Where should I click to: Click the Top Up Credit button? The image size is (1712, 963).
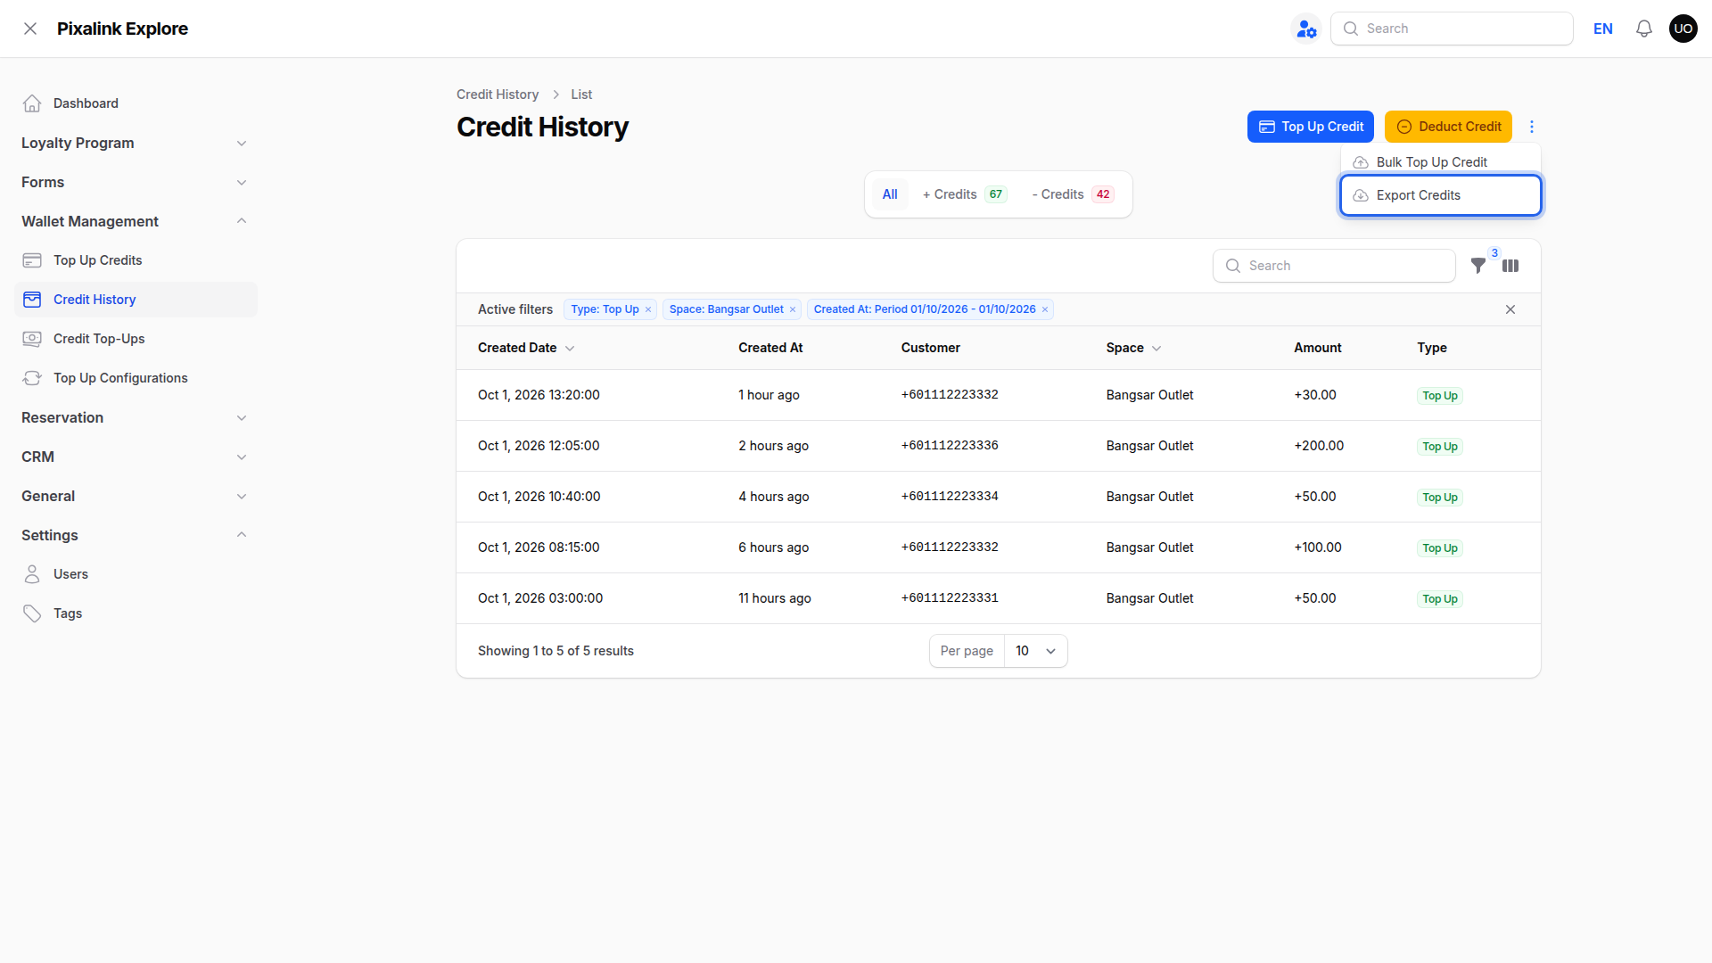1311,127
